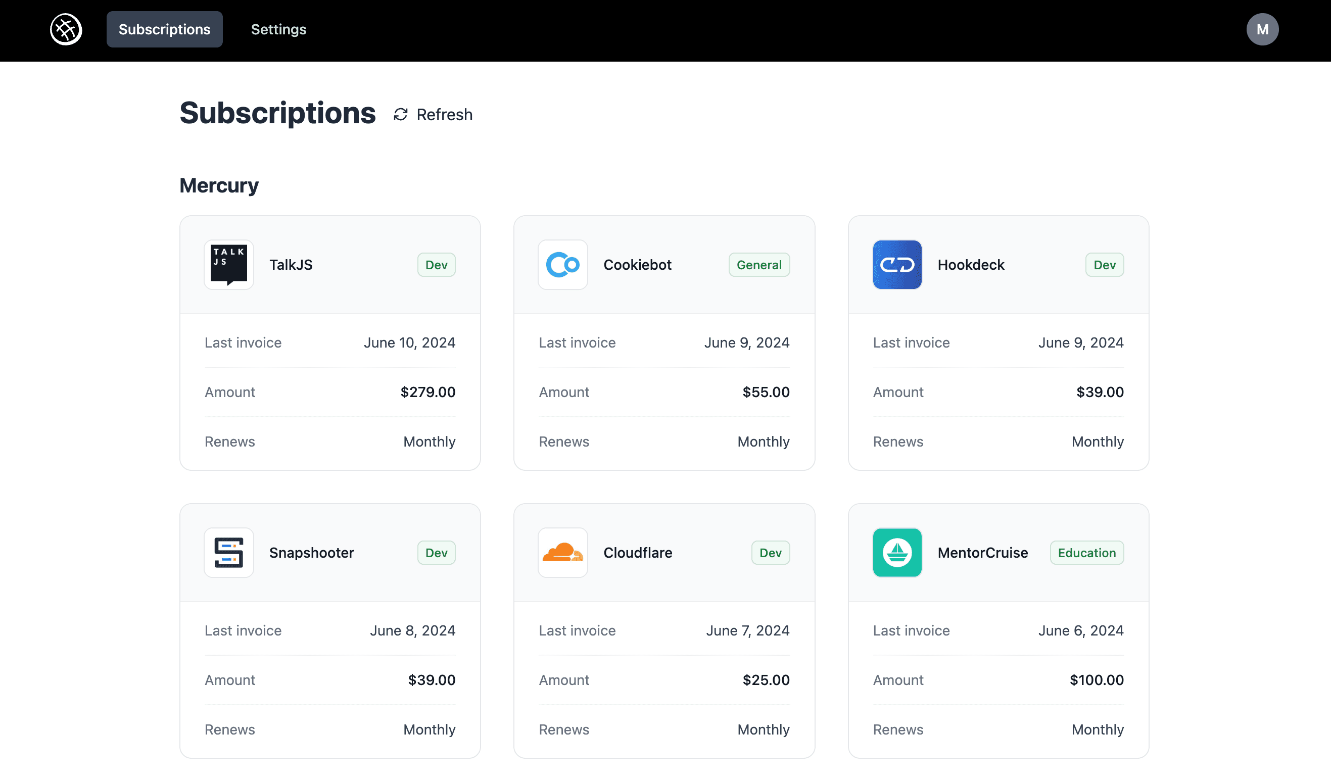1331x782 pixels.
Task: Click the Cookiebot logo icon
Action: pos(562,265)
